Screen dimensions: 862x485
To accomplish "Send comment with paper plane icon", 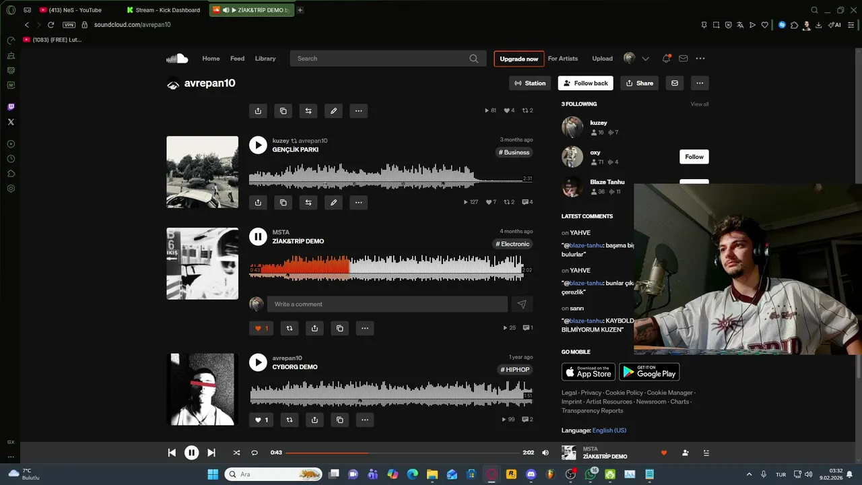I will (x=522, y=304).
